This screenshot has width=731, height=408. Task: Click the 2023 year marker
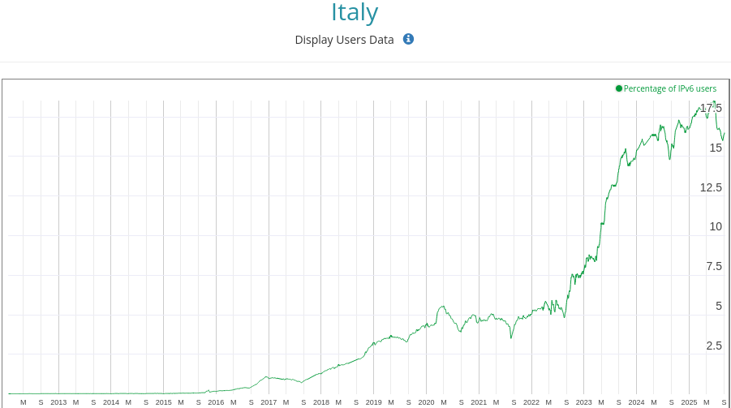(x=584, y=402)
